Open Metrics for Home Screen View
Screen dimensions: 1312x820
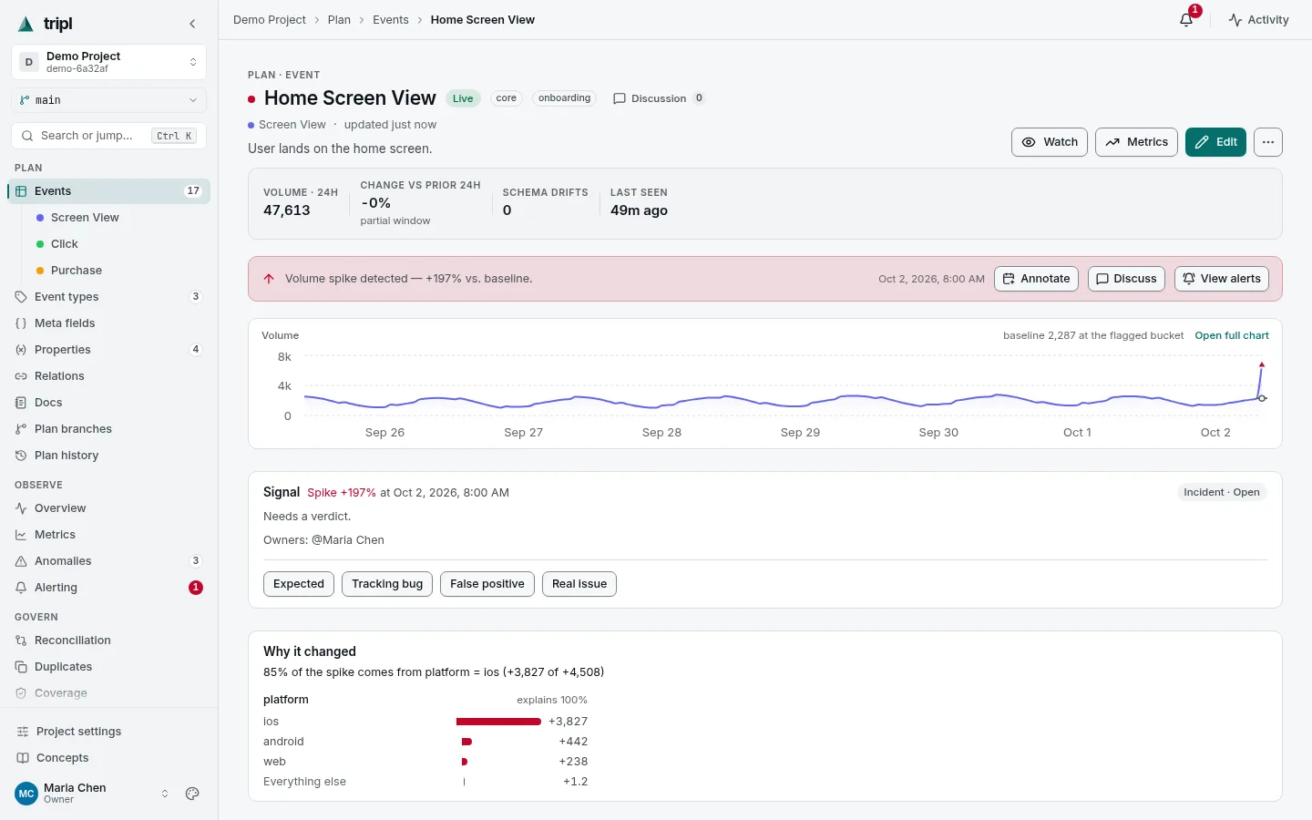(1136, 142)
